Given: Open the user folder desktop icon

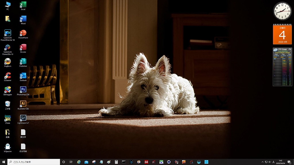Looking at the screenshot, I should (x=7, y=19).
